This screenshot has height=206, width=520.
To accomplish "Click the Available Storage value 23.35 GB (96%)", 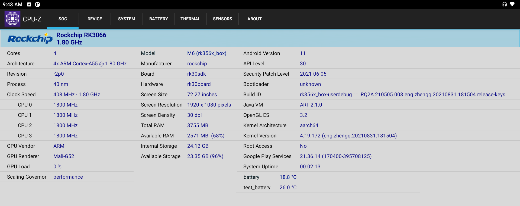I will click(x=205, y=156).
